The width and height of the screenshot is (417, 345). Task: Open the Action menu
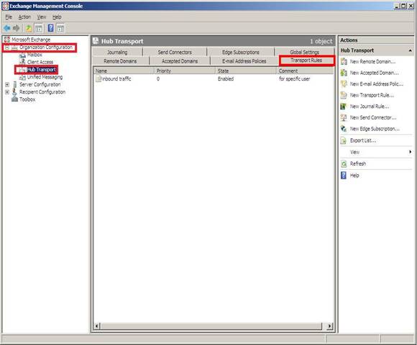click(24, 17)
